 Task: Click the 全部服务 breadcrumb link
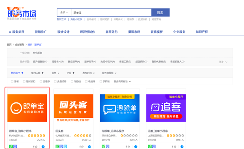click(20, 45)
